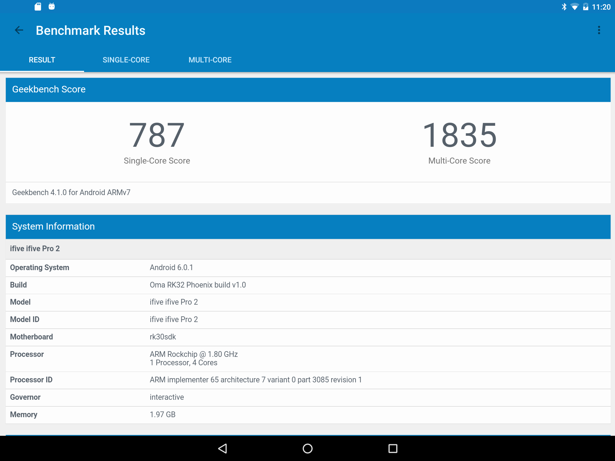The image size is (615, 461).
Task: Tap the rk30sdk motherboard value
Action: point(163,337)
